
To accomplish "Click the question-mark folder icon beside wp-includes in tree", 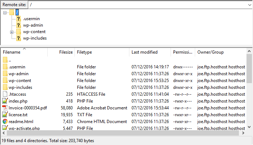I will [18, 38].
